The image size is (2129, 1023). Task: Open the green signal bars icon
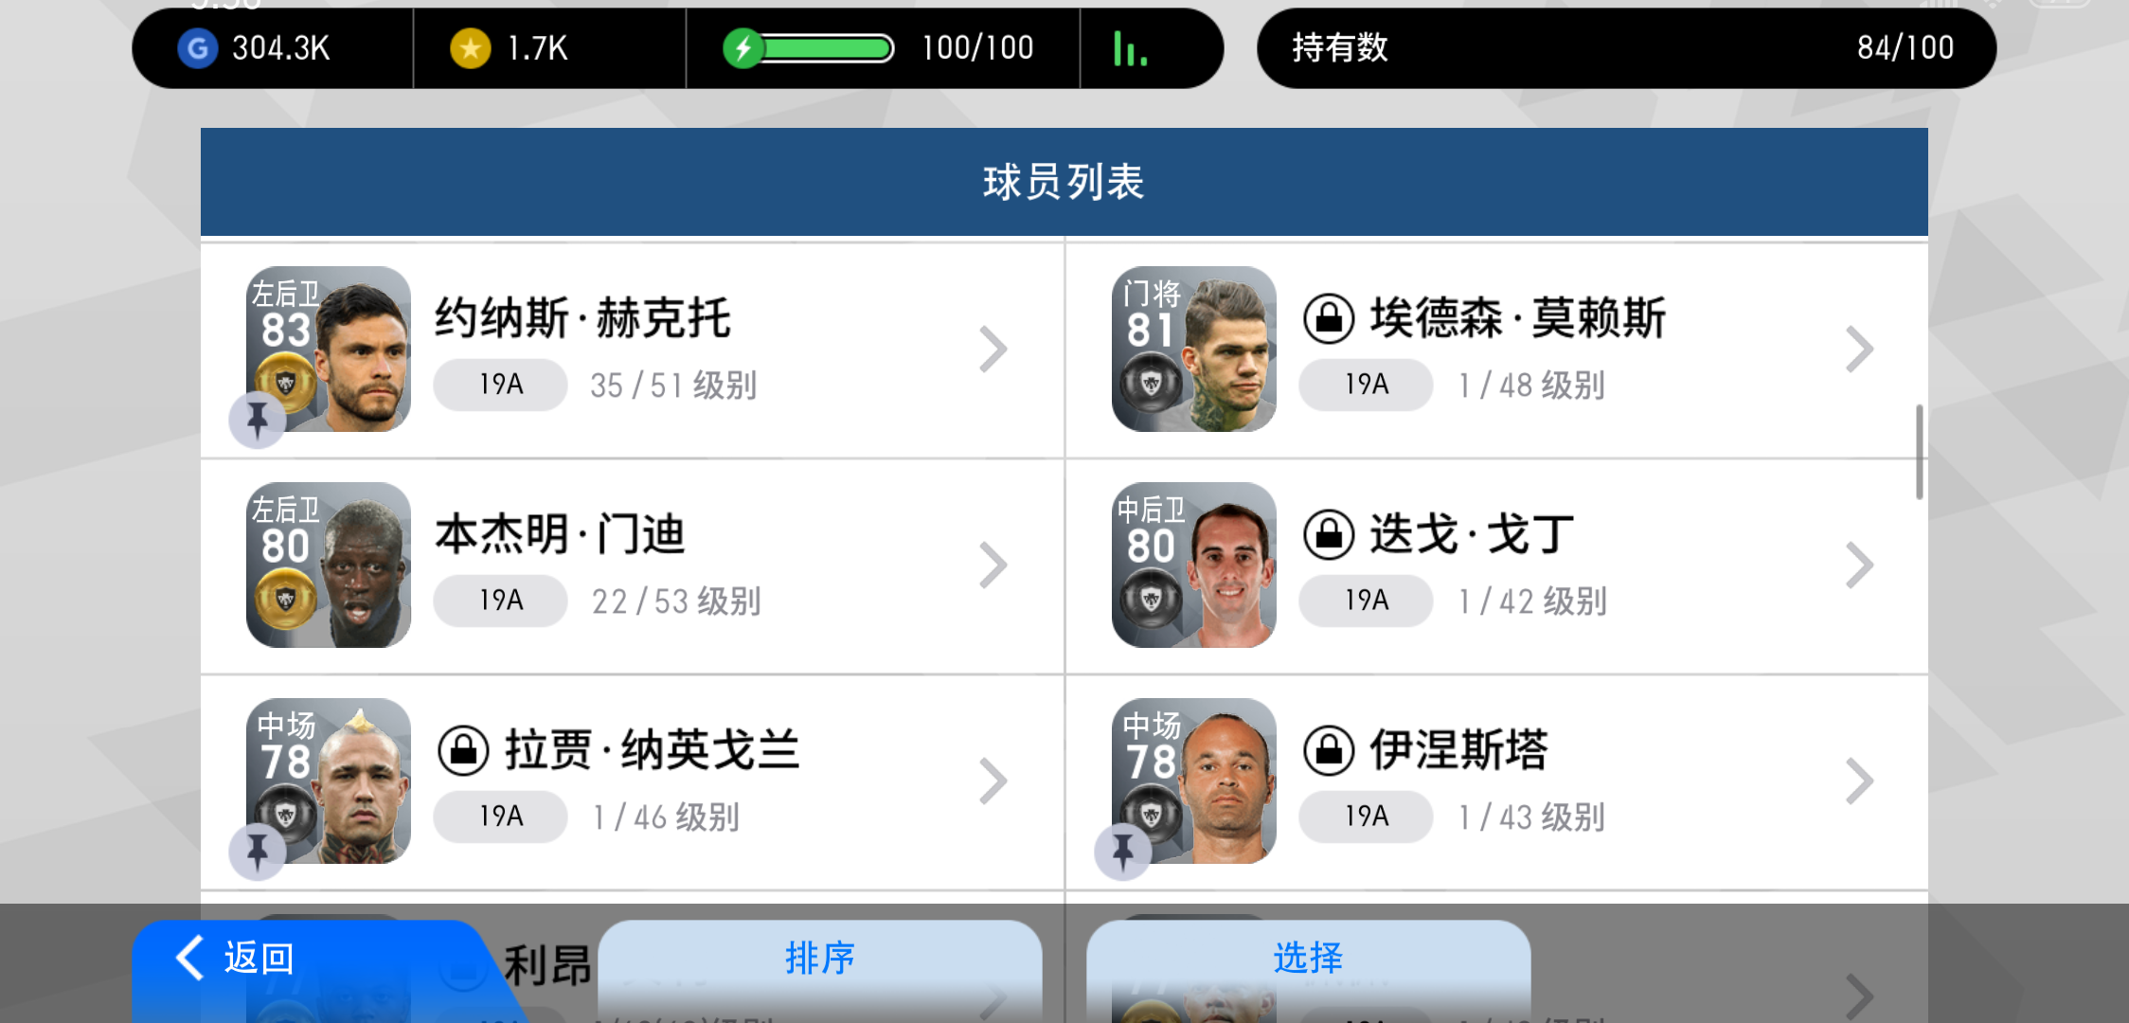click(1130, 48)
